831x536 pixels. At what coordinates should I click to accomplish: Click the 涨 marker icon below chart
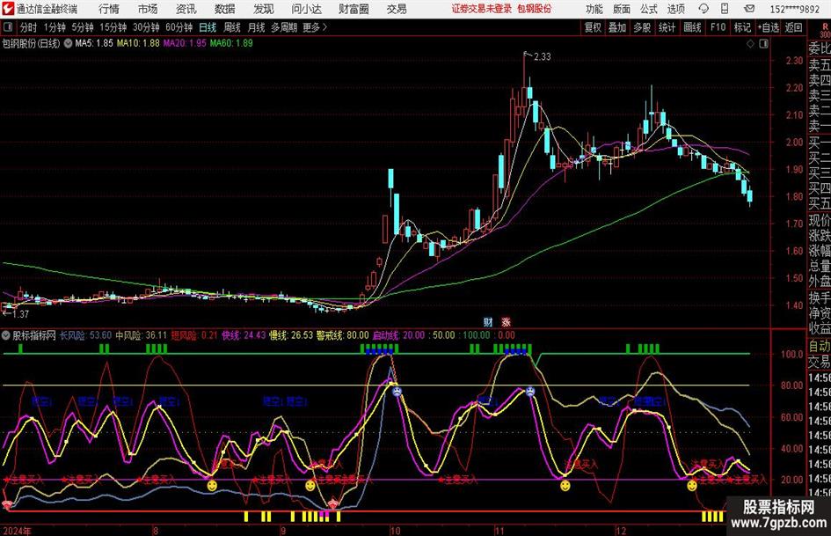coord(507,321)
